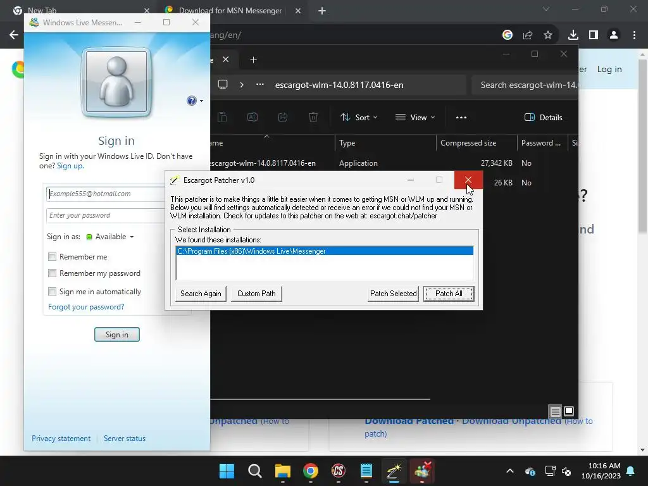Image resolution: width=648 pixels, height=486 pixels.
Task: Open the Available status dropdown
Action: [110, 237]
